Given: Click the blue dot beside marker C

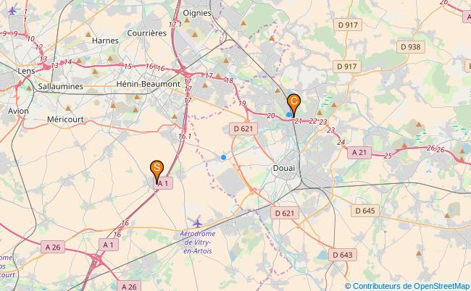Looking at the screenshot, I should click(x=288, y=114).
